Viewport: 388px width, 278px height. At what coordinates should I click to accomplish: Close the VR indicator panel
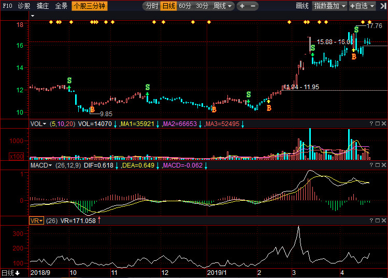[x=384, y=220]
